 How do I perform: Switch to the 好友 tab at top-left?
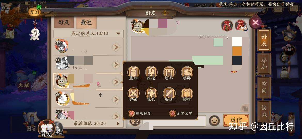(64, 22)
